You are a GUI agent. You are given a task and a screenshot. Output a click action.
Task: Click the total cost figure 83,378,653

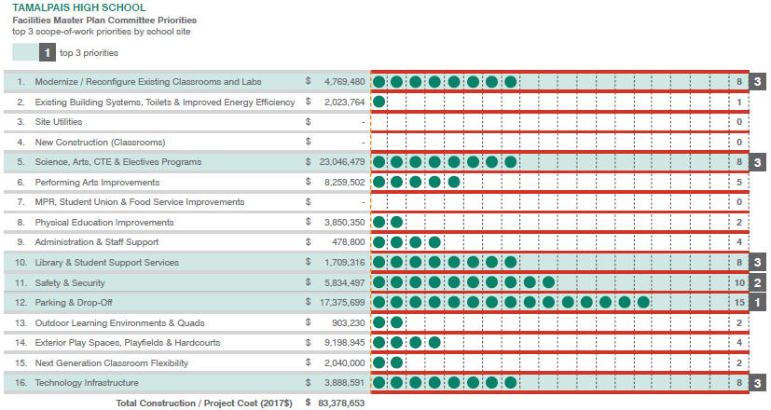[x=341, y=403]
